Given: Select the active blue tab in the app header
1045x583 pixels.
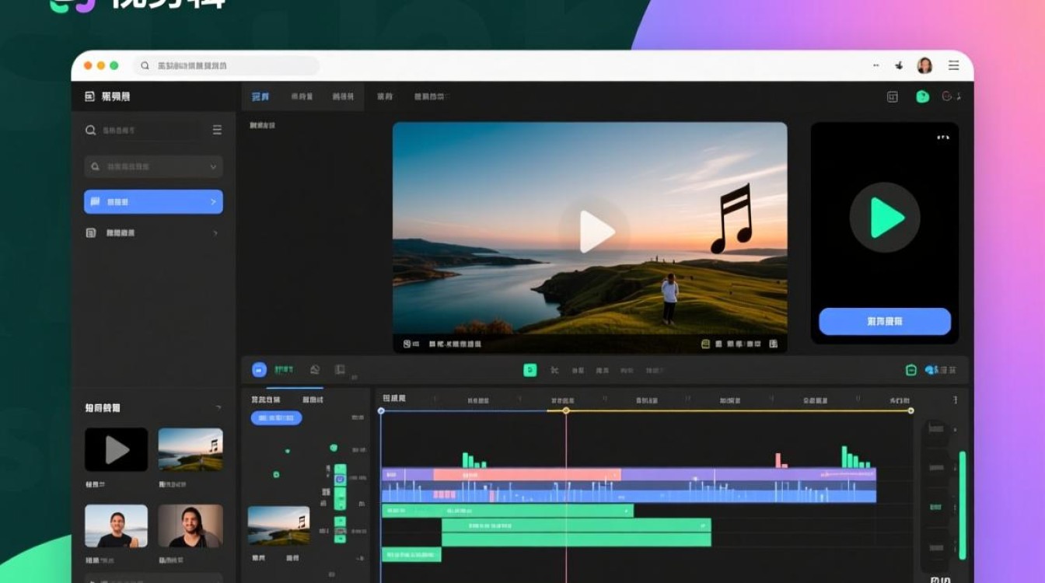Looking at the screenshot, I should point(260,96).
